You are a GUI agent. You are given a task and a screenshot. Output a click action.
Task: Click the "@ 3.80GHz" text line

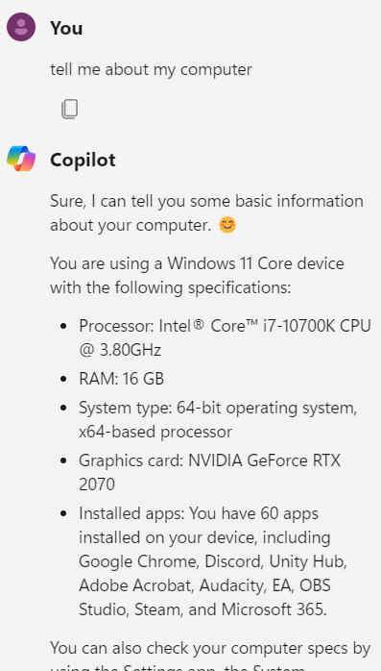point(120,351)
